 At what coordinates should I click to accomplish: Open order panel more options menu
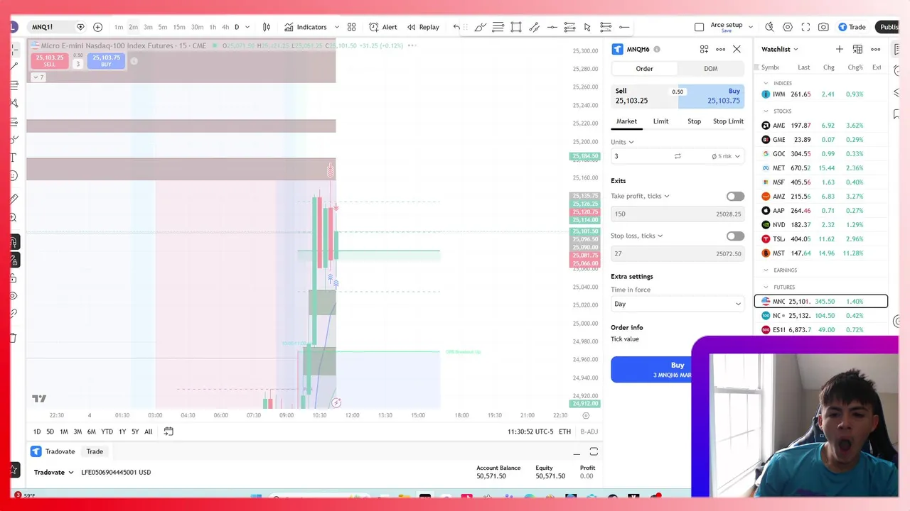coord(720,49)
